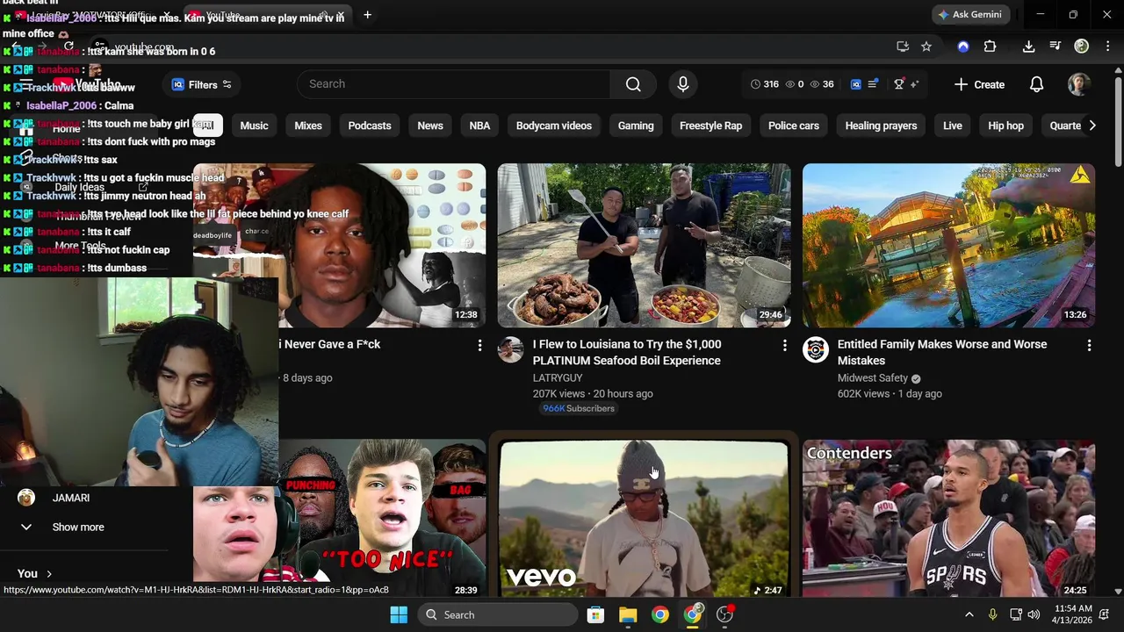
Task: Open the Louisiana Seafood Boil video title
Action: point(627,352)
